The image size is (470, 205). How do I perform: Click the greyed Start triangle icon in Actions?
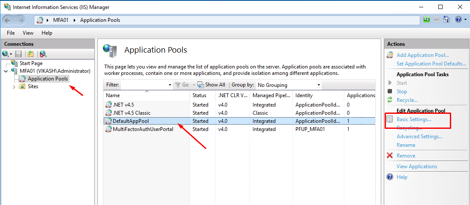pyautogui.click(x=390, y=83)
